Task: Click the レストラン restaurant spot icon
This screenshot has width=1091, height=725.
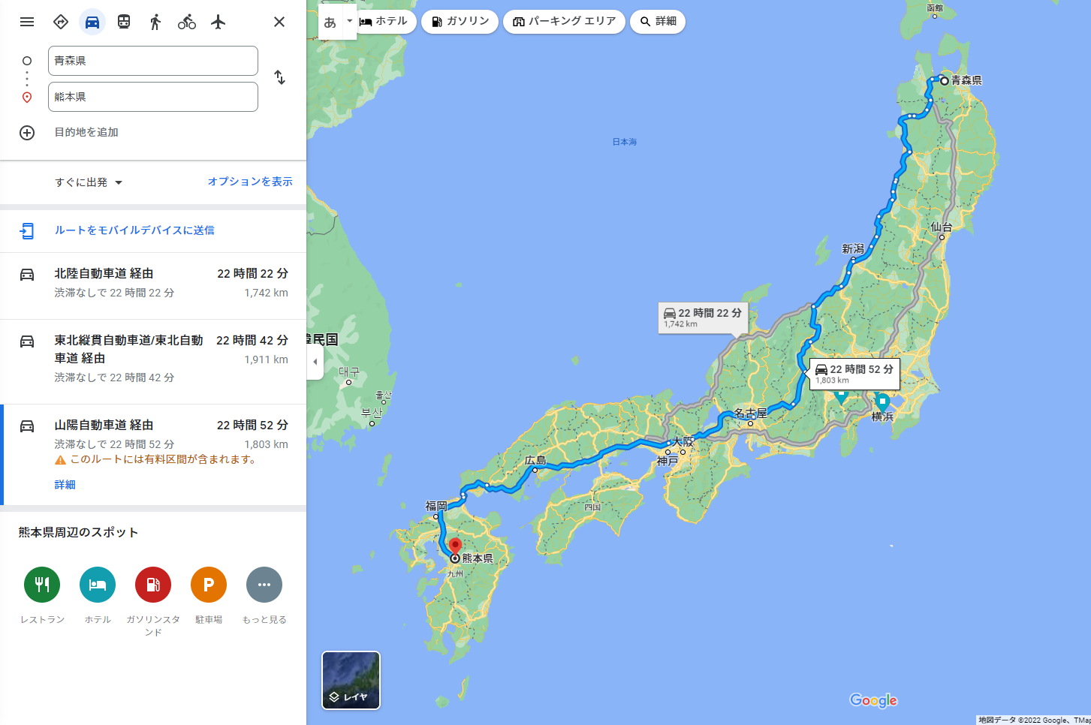Action: (x=42, y=585)
